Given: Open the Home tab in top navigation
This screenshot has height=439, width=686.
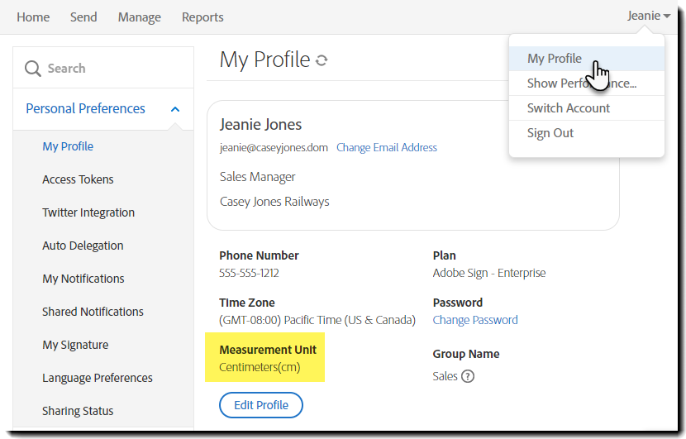Looking at the screenshot, I should pyautogui.click(x=33, y=17).
